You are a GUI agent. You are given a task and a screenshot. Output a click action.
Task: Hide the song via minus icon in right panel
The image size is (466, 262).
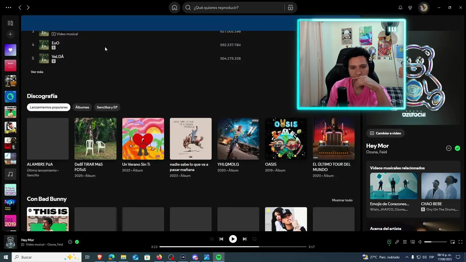pos(449,148)
